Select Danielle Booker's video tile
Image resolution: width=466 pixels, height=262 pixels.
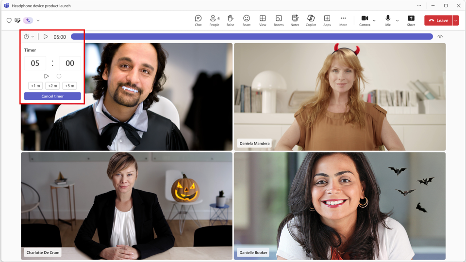pos(340,206)
